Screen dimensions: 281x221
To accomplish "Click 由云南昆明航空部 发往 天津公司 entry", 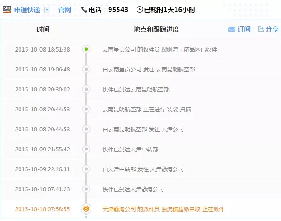I will pyautogui.click(x=143, y=130).
